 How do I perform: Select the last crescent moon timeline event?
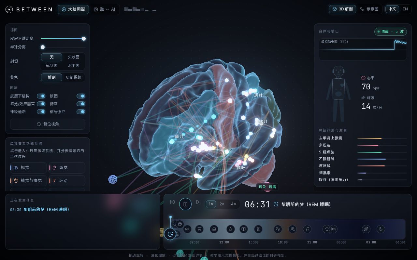click(381, 229)
